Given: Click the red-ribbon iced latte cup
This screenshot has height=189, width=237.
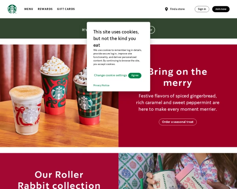Looking at the screenshot, I should pyautogui.click(x=26, y=110).
